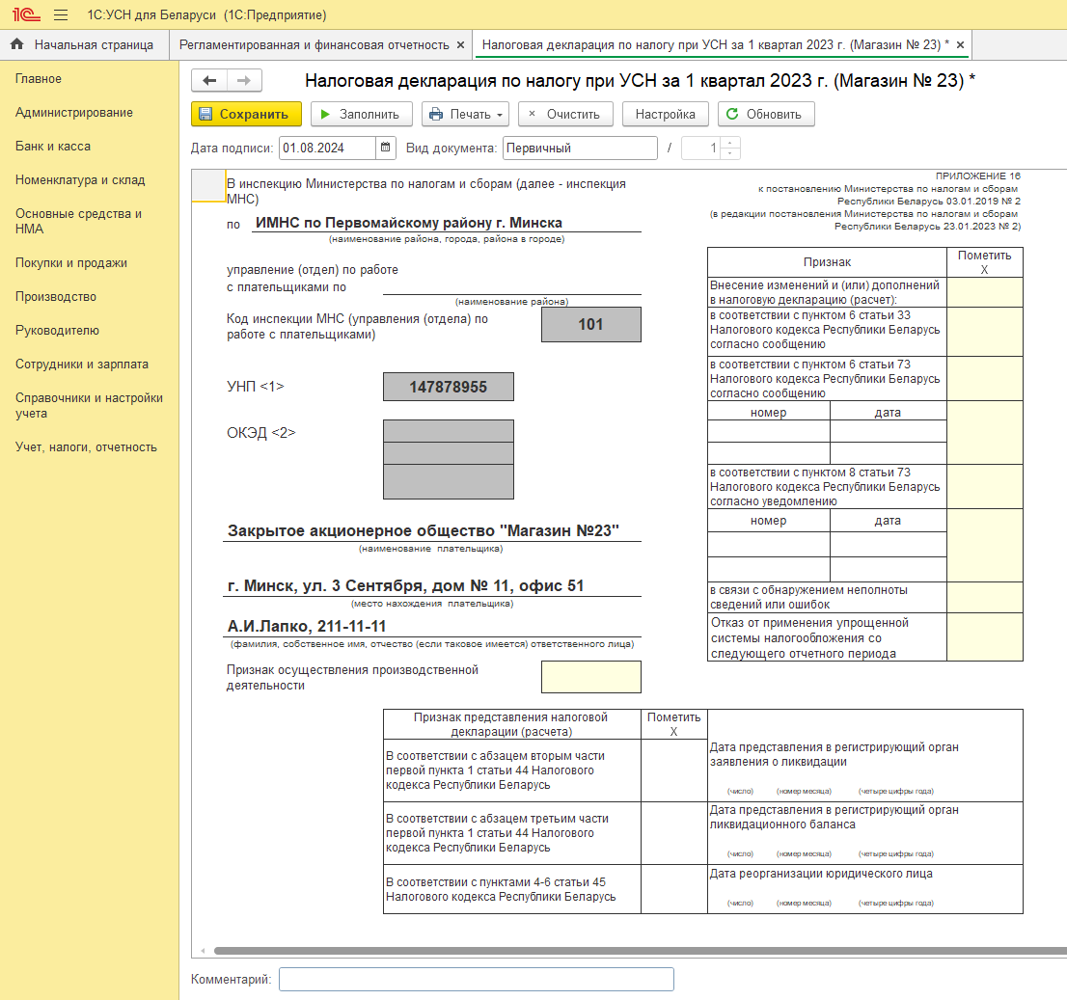Decrease the correction number with the down spinner
Screen dimensions: 1067x1000
point(730,153)
